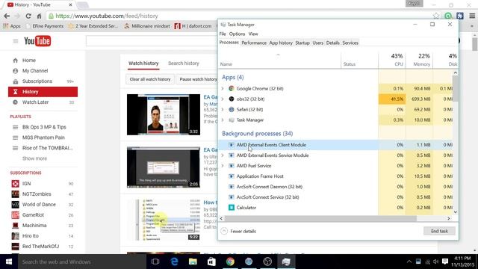478x269 pixels.
Task: Click the Chrome home icon
Action: pyautogui.click(x=39, y=16)
